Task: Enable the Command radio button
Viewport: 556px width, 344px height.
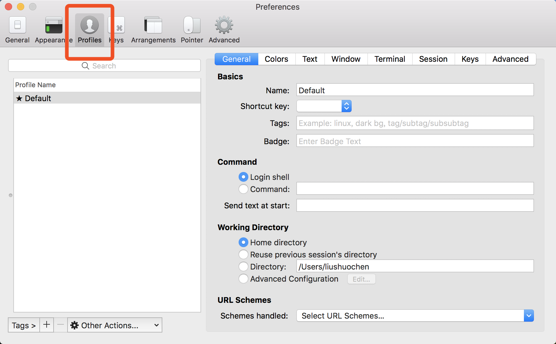Action: point(243,189)
